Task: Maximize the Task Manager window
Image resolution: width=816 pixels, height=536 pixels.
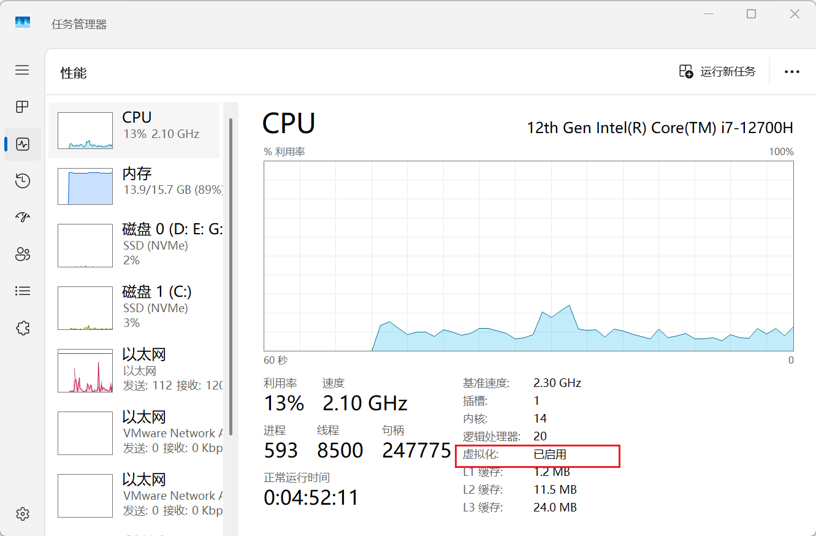Action: 751,14
